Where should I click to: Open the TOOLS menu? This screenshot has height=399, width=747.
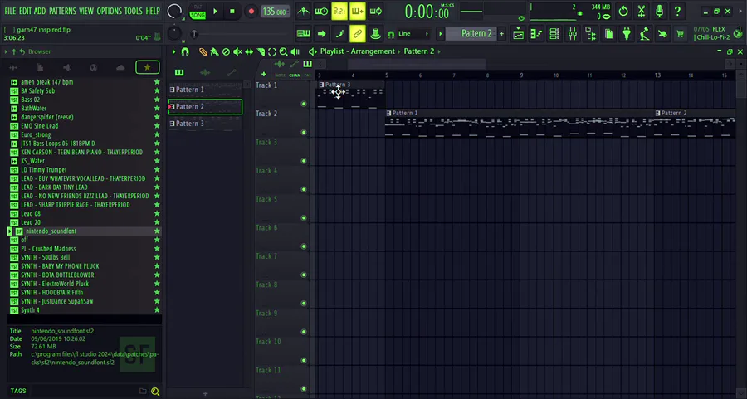134,11
